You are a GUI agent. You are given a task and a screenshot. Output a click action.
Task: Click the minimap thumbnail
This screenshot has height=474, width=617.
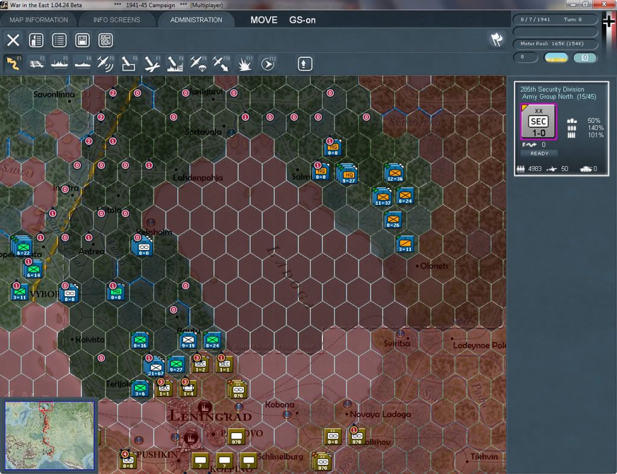point(49,435)
